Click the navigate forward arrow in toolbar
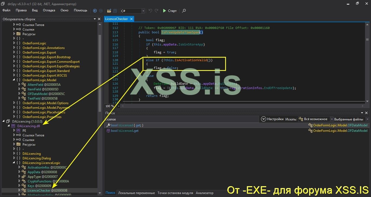The width and height of the screenshot is (371, 197). point(101,11)
